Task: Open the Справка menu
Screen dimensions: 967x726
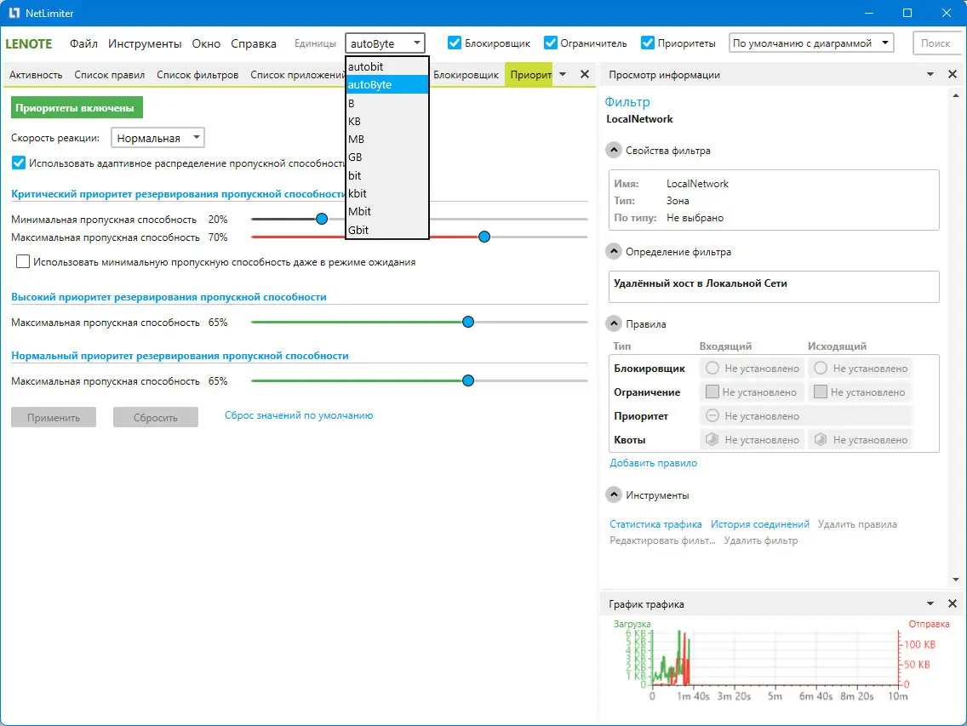Action: click(254, 43)
